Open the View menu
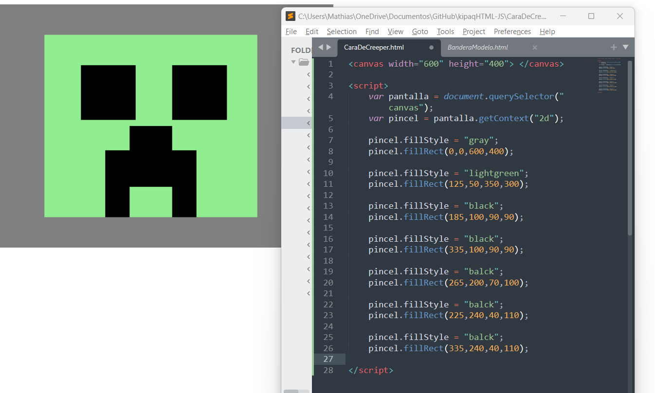 click(x=396, y=32)
